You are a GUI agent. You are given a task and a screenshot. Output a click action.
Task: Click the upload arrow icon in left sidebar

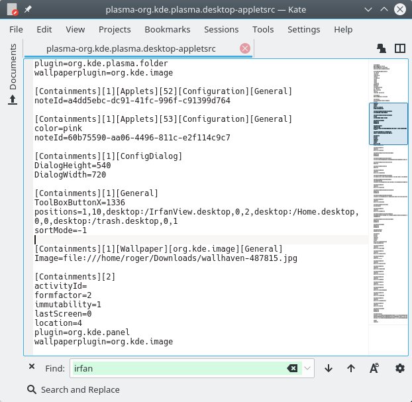[x=13, y=100]
